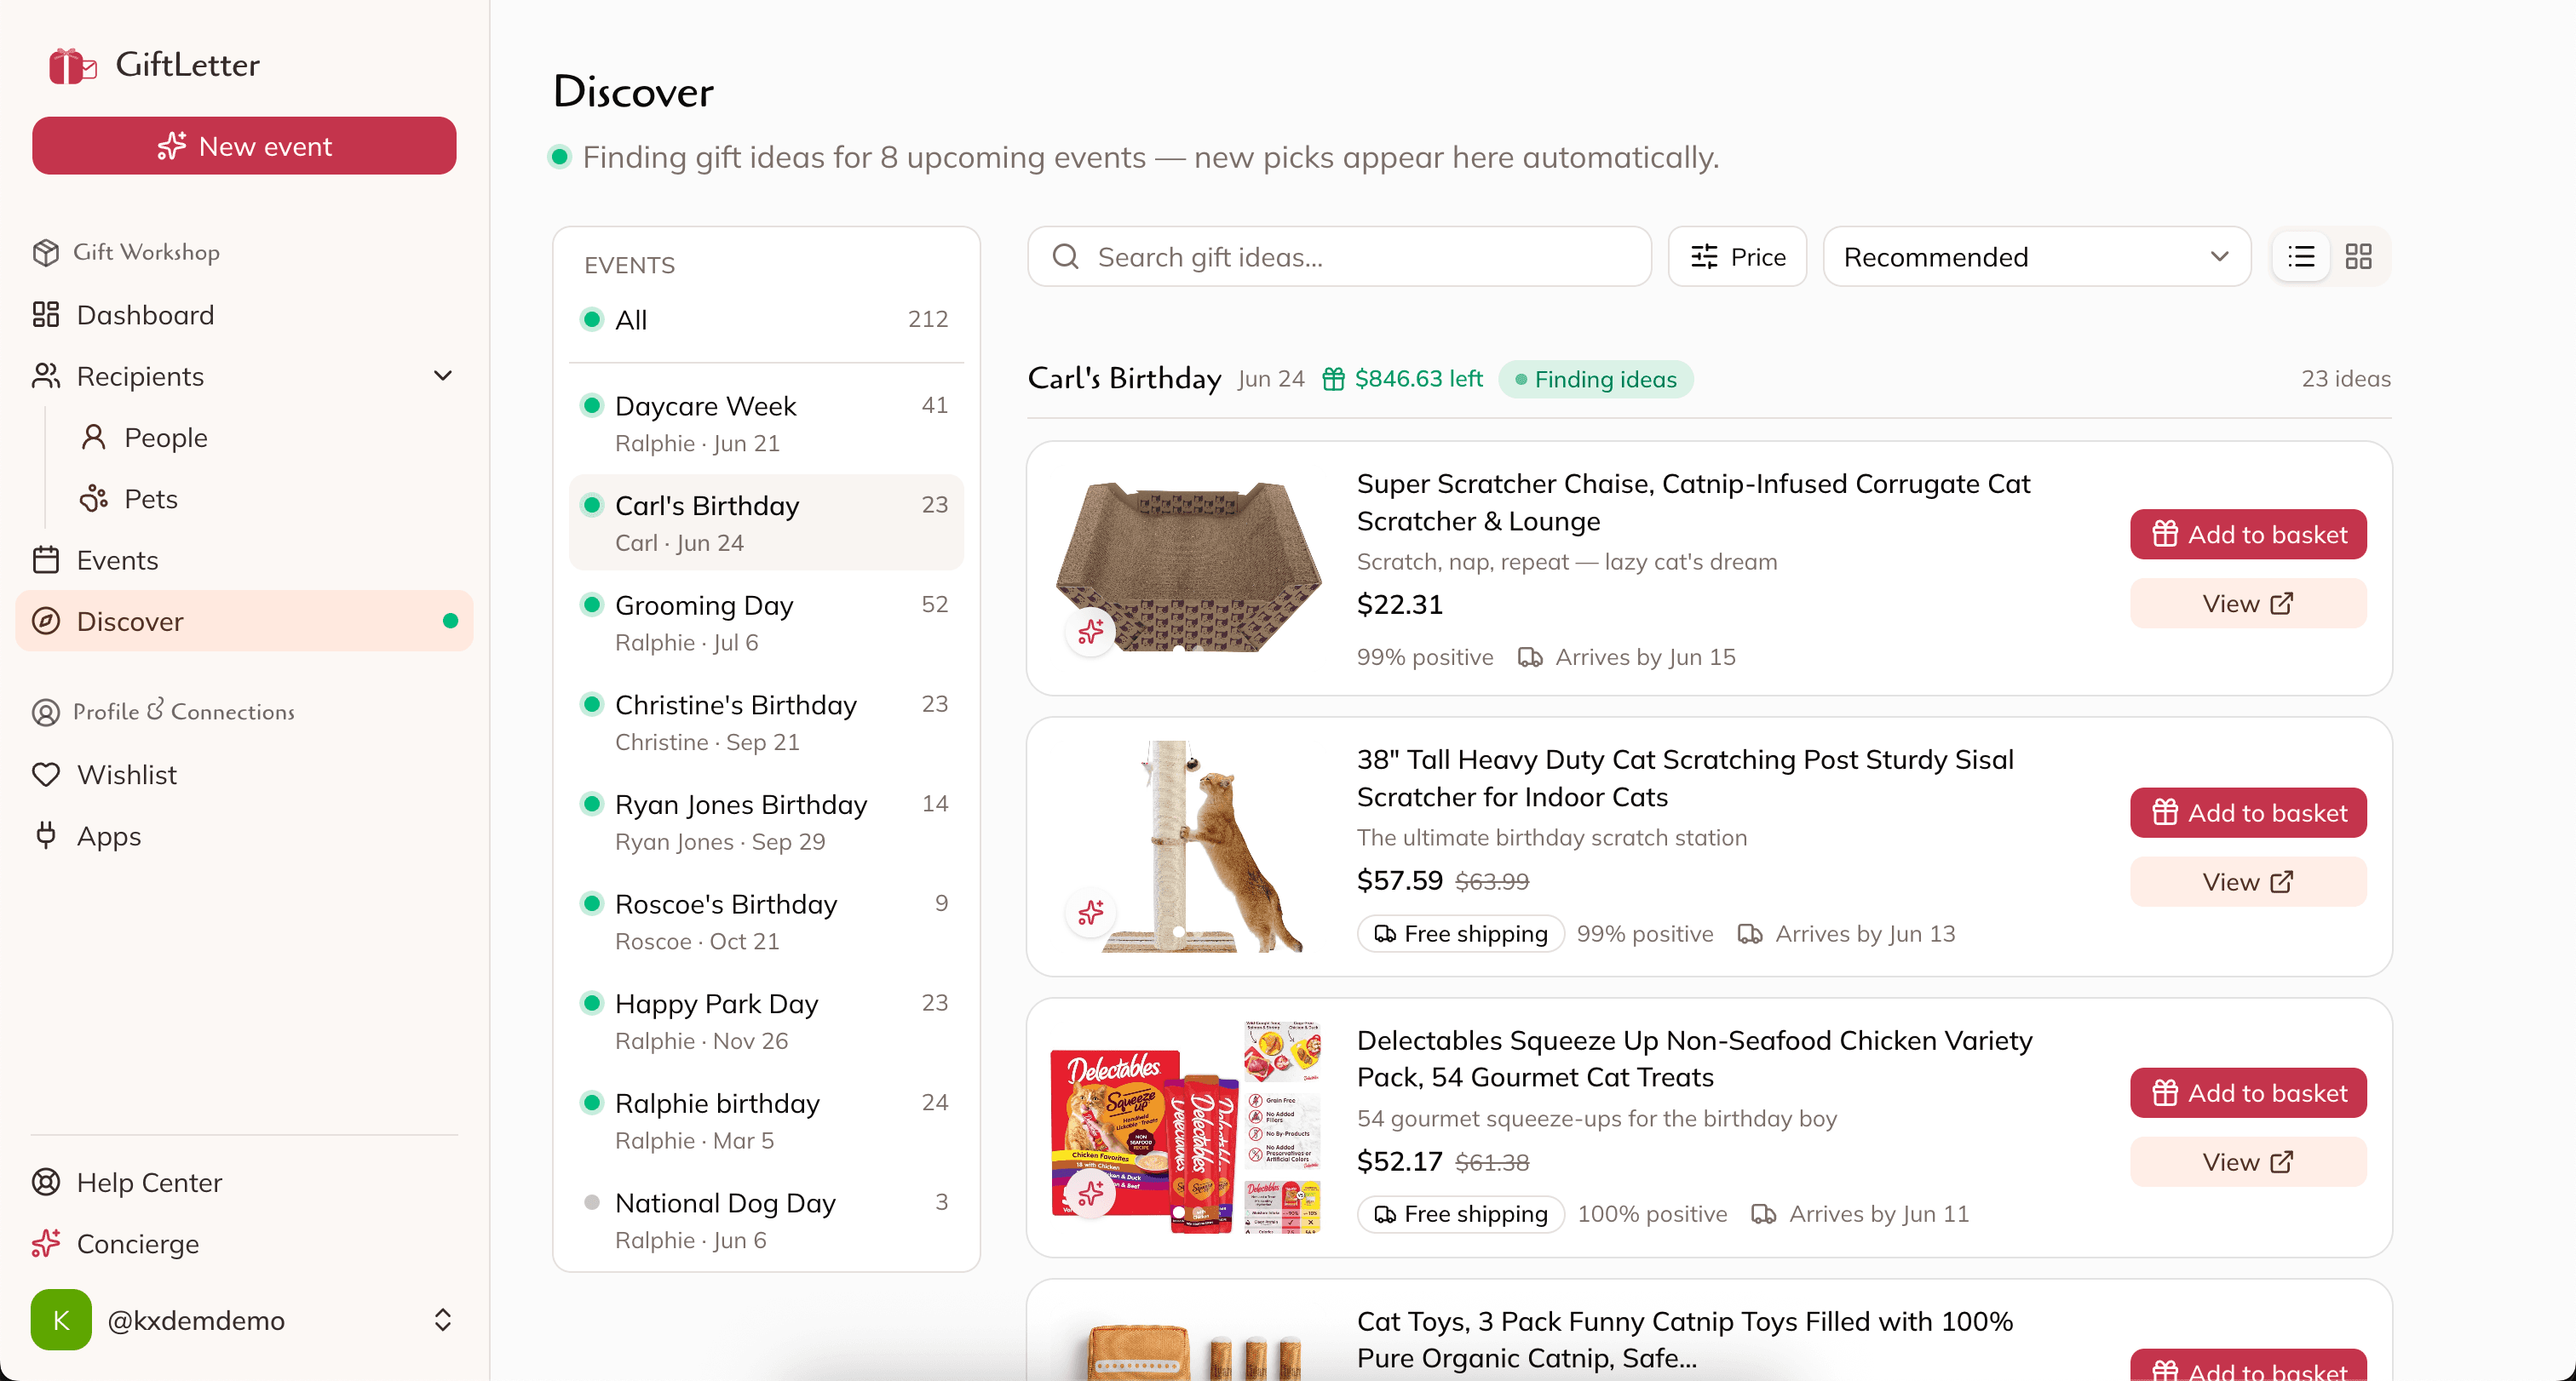Click sparkle badge on Delectables image

[1091, 1193]
